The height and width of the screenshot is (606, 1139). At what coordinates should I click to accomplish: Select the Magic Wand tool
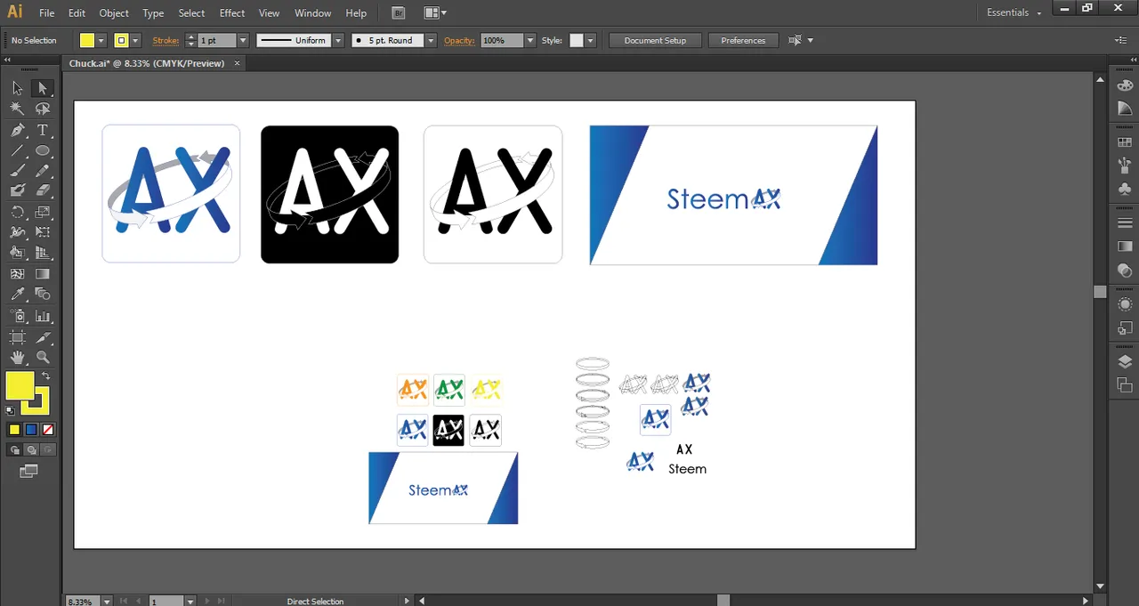pos(18,109)
